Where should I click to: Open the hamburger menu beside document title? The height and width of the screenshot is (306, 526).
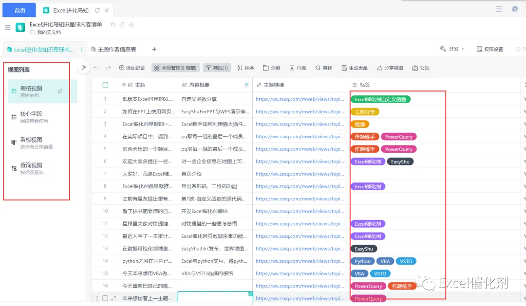point(8,27)
